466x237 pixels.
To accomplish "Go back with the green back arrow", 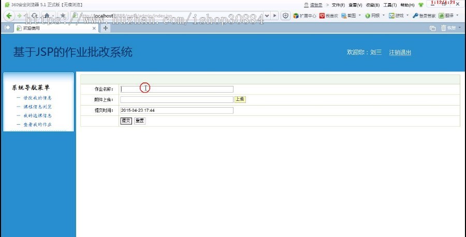I will coord(9,16).
